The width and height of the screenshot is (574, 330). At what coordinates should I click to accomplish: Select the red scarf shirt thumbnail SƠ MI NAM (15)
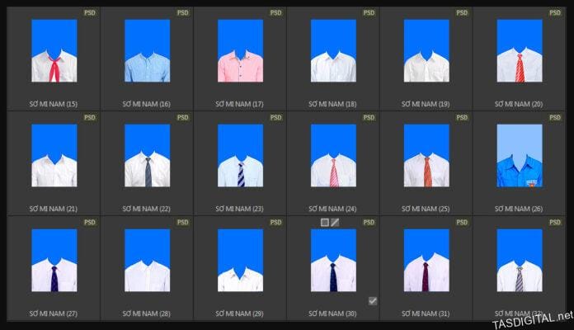[x=54, y=51]
